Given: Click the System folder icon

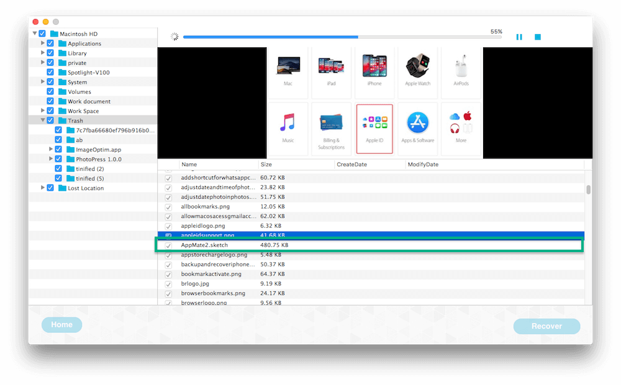Looking at the screenshot, I should 62,82.
